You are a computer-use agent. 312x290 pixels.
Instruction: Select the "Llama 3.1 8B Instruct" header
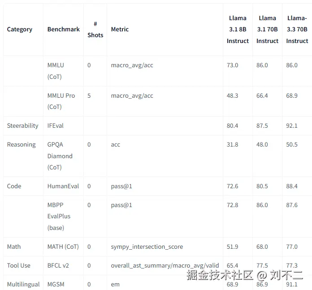pyautogui.click(x=238, y=30)
